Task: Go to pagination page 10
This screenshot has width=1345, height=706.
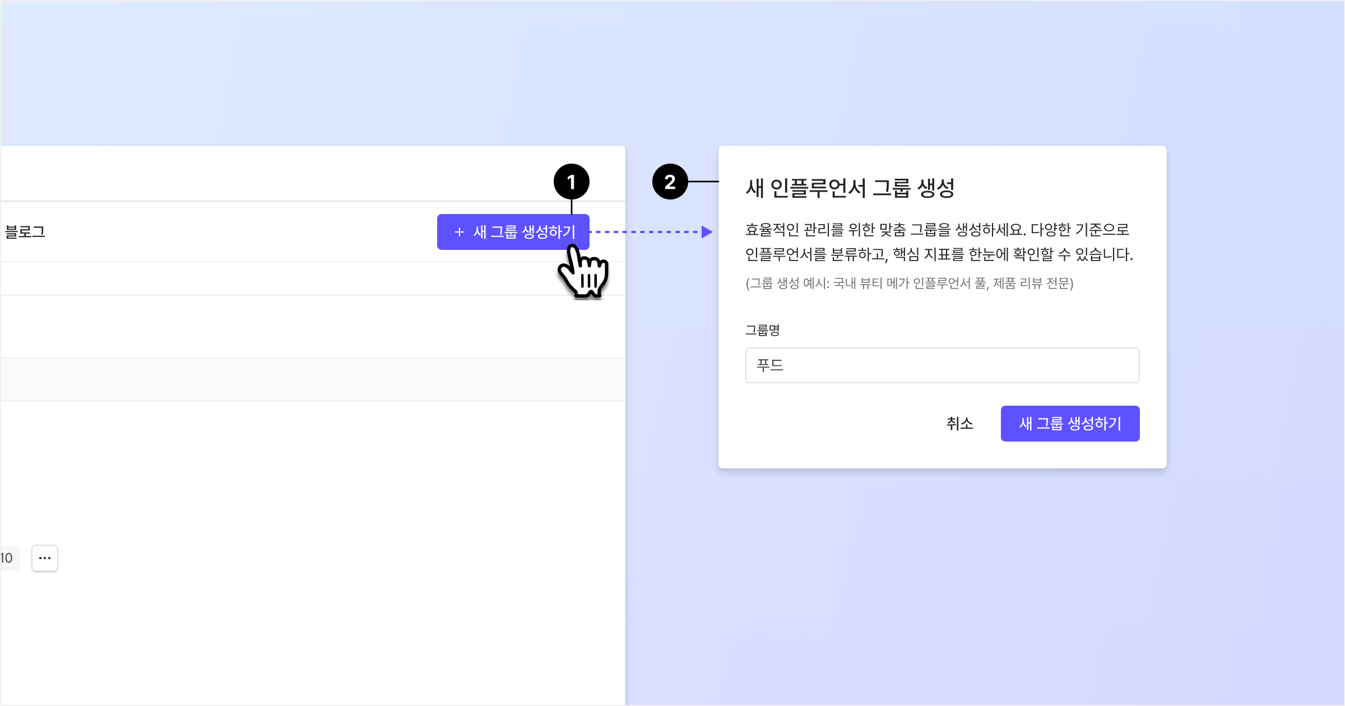Action: coord(7,558)
